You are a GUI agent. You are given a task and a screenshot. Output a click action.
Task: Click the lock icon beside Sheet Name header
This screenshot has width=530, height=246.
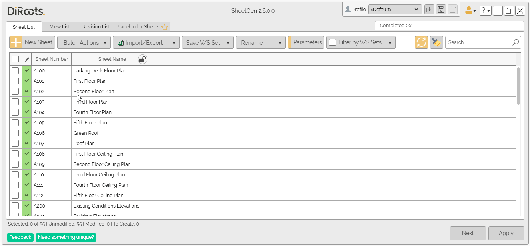[x=143, y=59]
